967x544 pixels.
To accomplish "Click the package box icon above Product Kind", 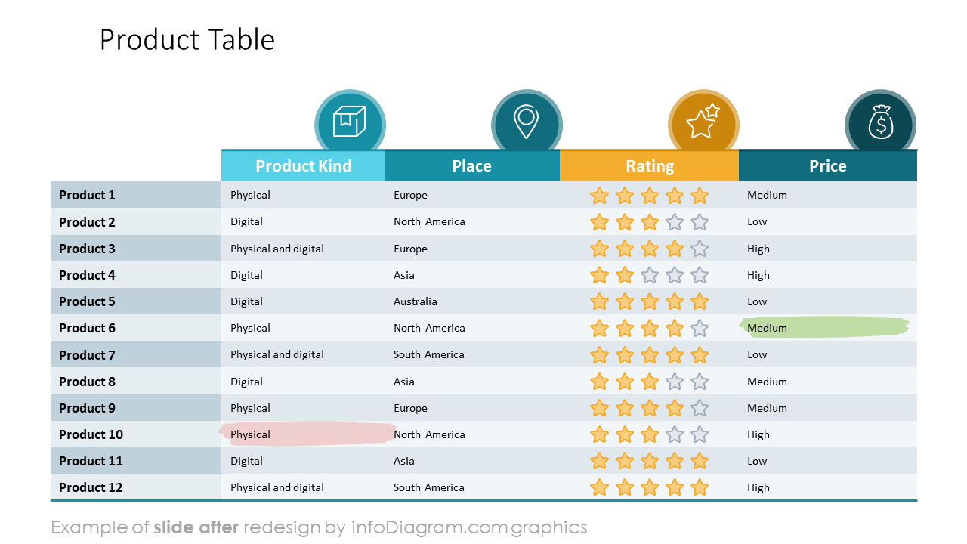I will pos(350,124).
